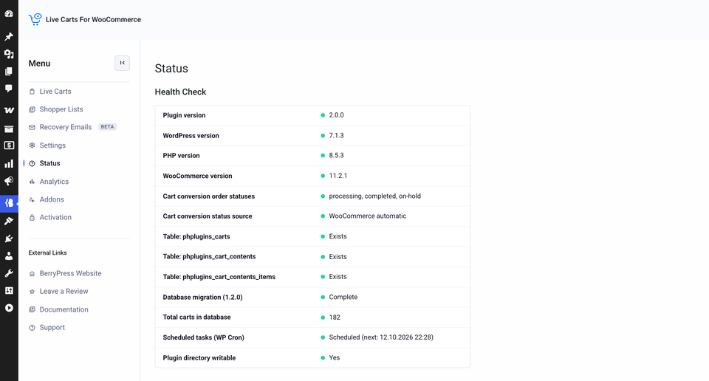Open Analytics in plugin menu
The width and height of the screenshot is (709, 381).
(54, 182)
